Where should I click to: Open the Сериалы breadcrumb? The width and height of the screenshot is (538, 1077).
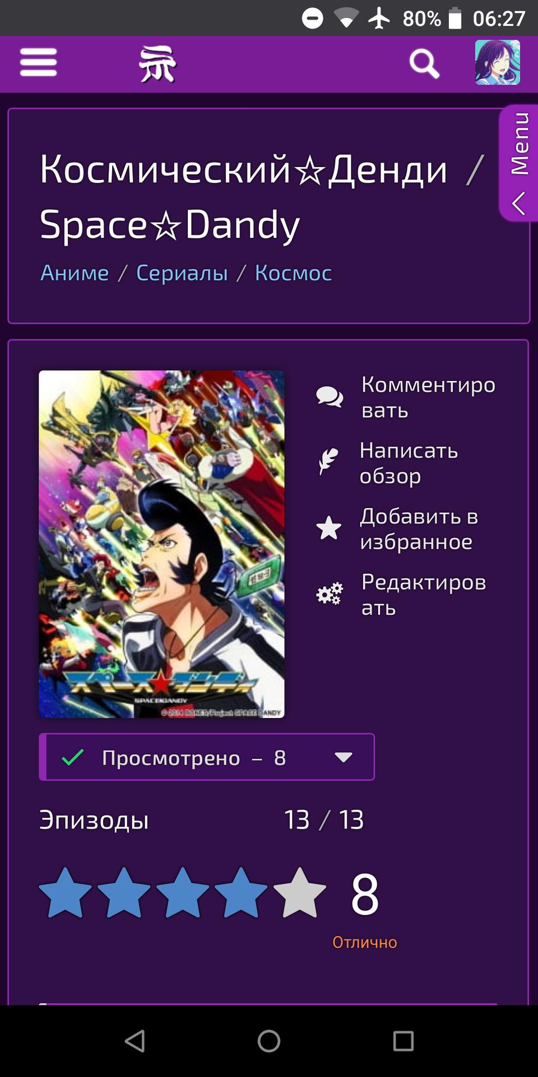tap(182, 273)
